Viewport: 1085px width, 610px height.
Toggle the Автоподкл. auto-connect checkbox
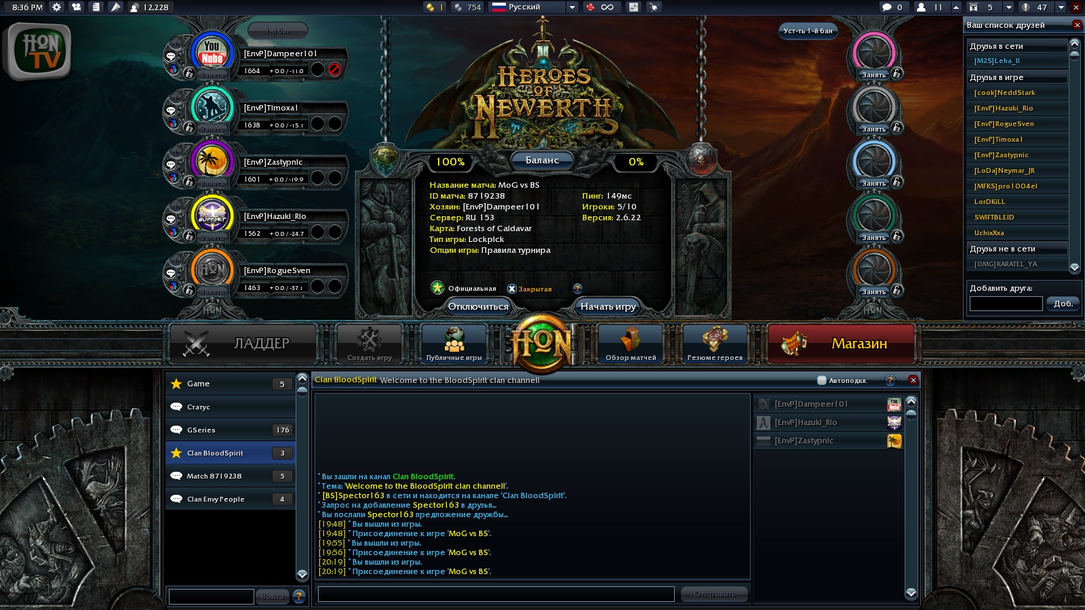(822, 380)
